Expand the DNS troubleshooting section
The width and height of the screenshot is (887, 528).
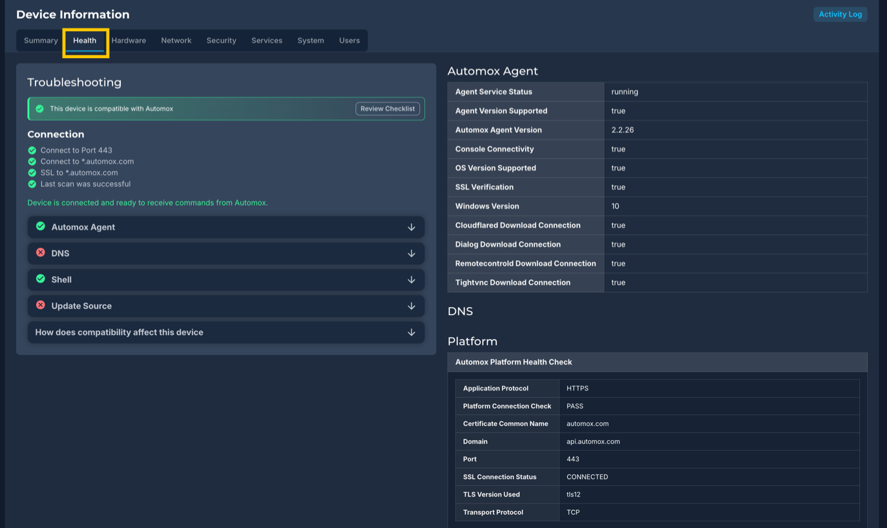click(x=226, y=254)
